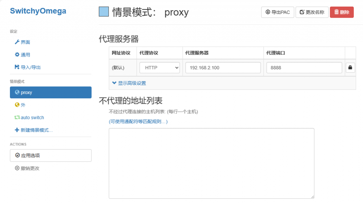Click the blue profile color swatch
The image size is (363, 203).
[x=104, y=12]
